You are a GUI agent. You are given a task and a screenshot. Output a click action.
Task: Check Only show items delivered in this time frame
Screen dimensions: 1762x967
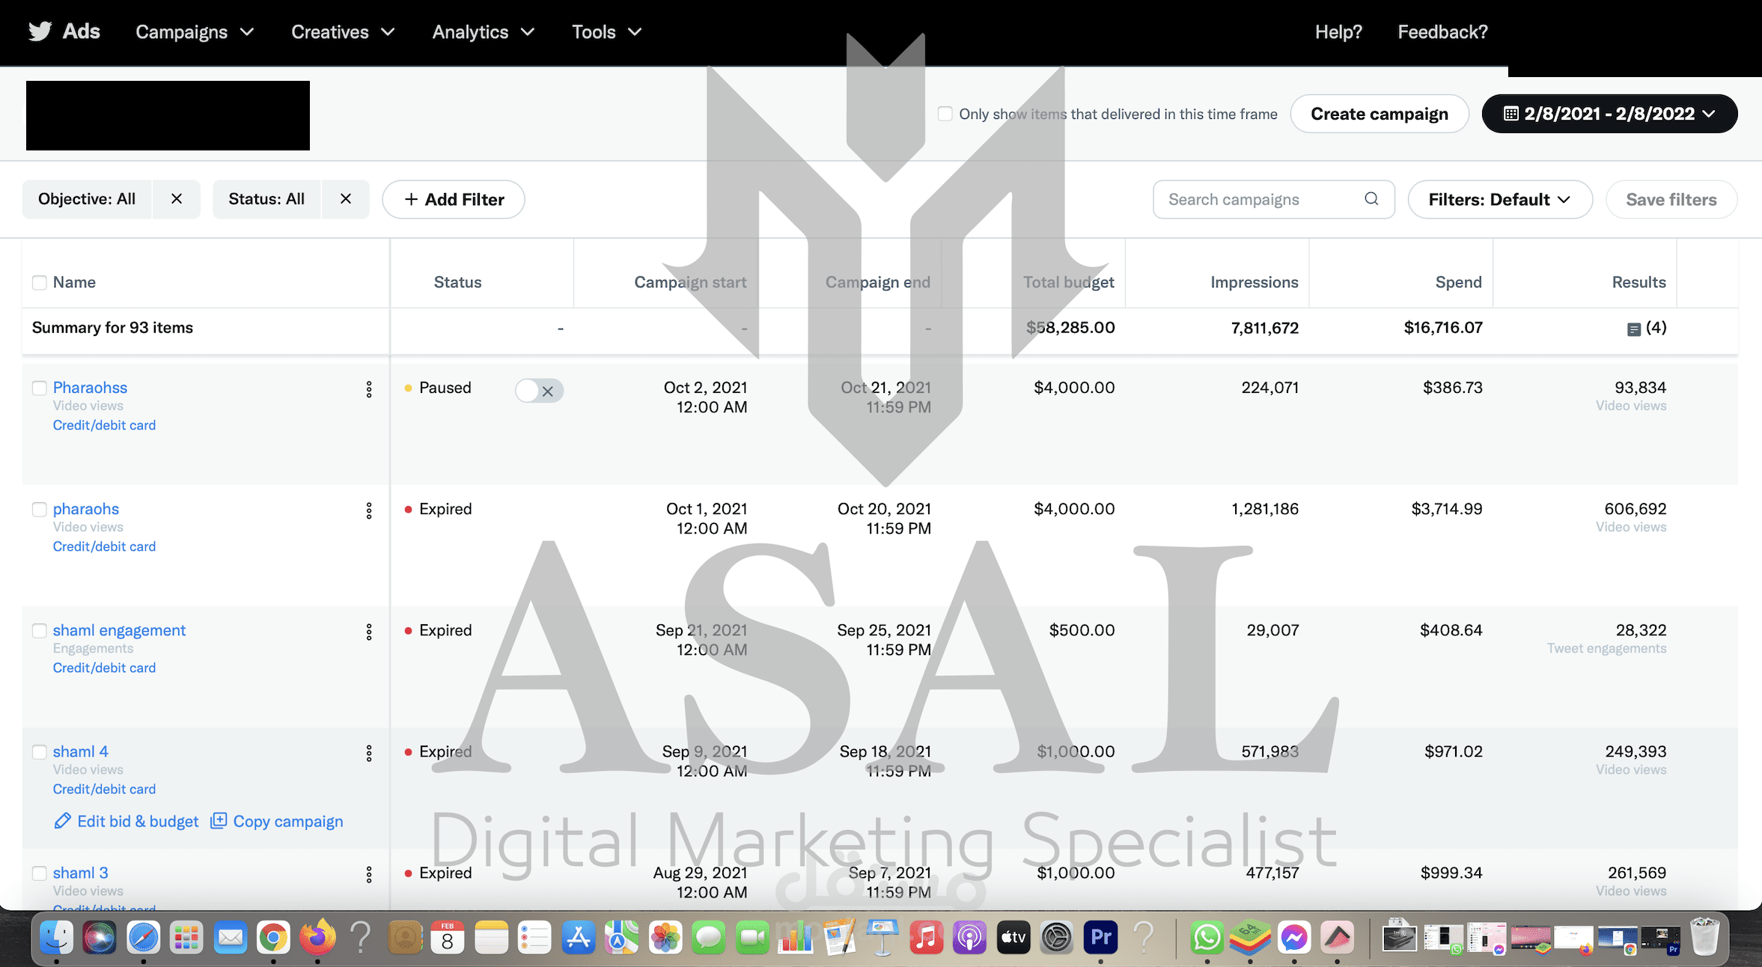point(945,114)
